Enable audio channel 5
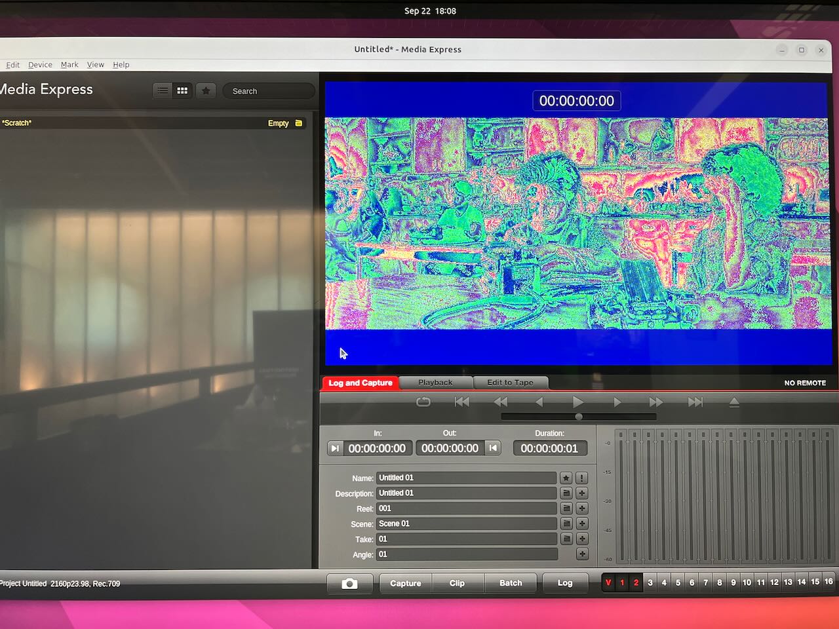Viewport: 839px width, 629px height. (678, 582)
